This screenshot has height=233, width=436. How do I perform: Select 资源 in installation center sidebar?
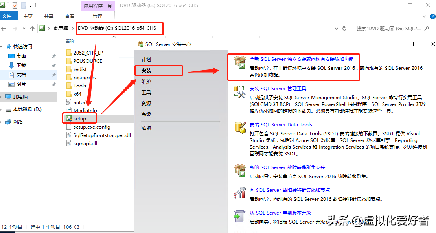click(x=146, y=103)
